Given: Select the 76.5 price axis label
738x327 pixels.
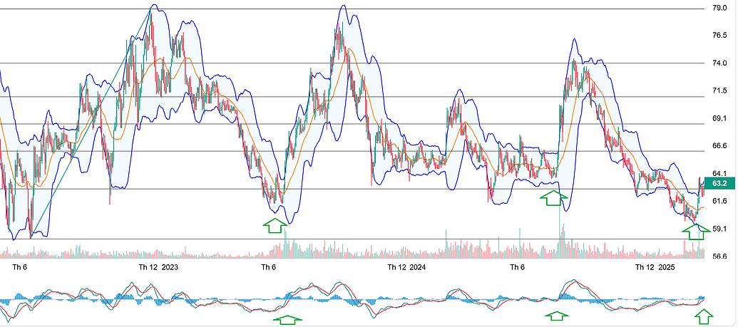Looking at the screenshot, I should [719, 36].
